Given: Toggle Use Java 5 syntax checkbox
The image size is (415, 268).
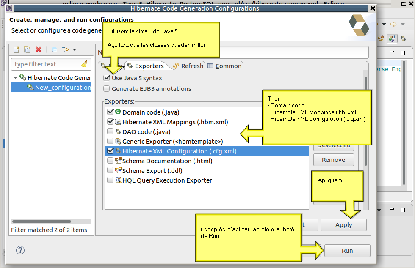Looking at the screenshot, I should pyautogui.click(x=107, y=78).
